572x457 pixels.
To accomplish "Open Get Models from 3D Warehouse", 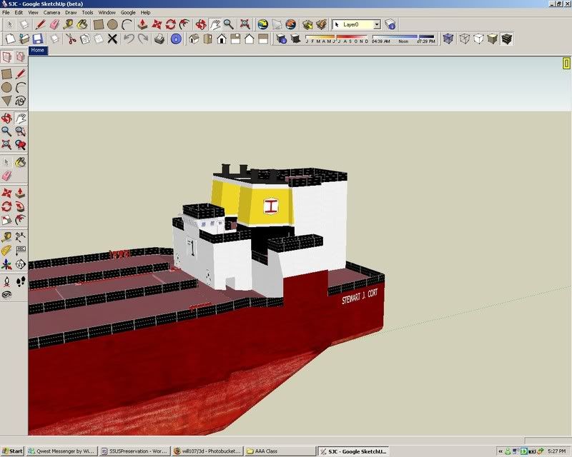I will (x=307, y=24).
